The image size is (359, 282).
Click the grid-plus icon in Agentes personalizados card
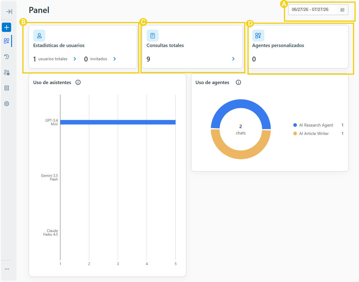[x=258, y=36]
